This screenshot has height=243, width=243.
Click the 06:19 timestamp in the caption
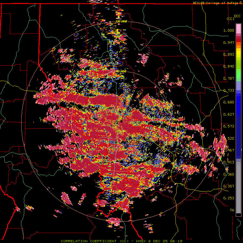[177, 241]
